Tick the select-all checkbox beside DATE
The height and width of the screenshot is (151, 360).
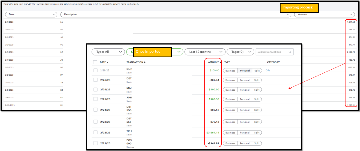point(95,62)
